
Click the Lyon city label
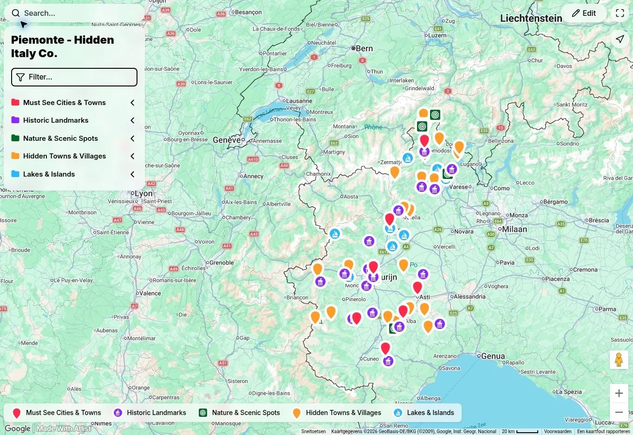[x=144, y=193]
